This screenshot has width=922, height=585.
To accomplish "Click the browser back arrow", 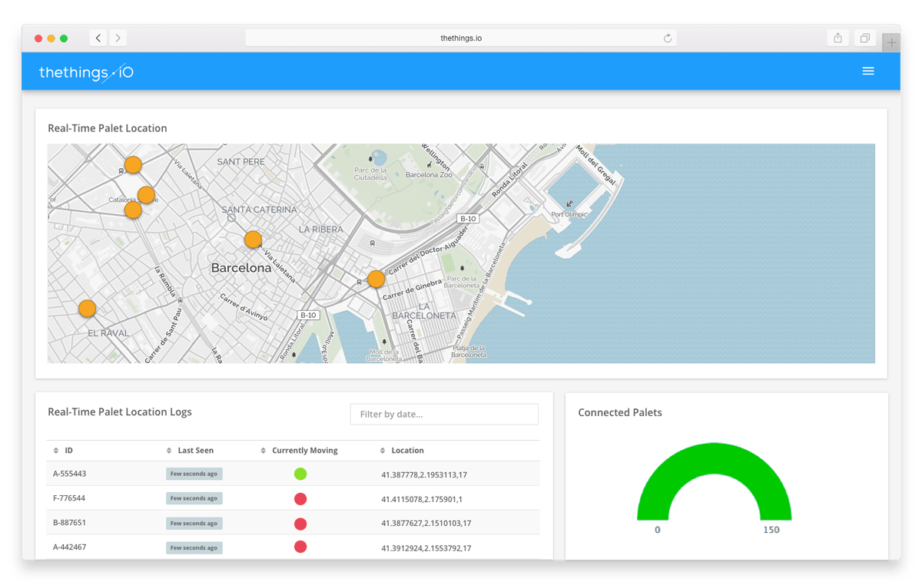I will [x=98, y=37].
